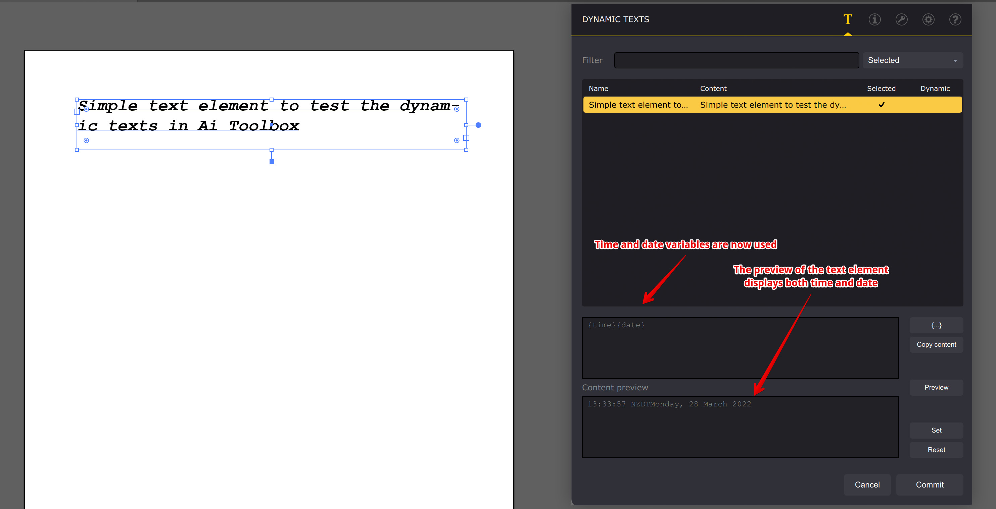Open the Selected filter dropdown
This screenshot has width=996, height=509.
[x=912, y=60]
